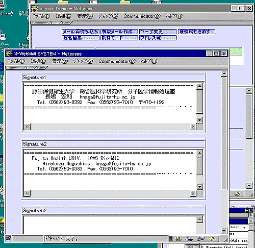Click the empty third text area scroll-up arrow

pos(199,219)
